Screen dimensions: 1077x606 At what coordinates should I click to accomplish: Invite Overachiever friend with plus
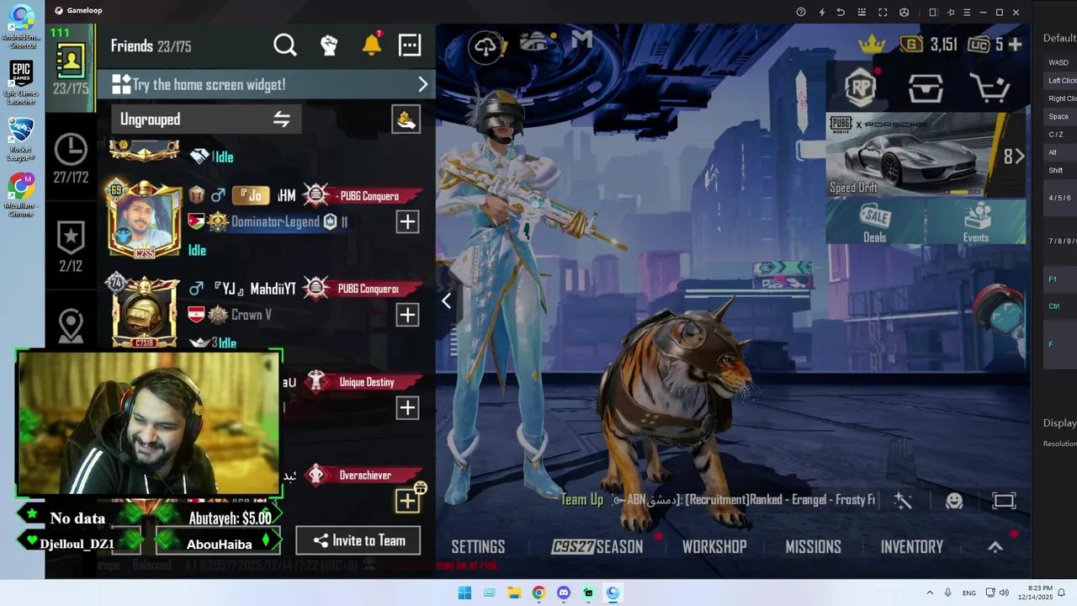click(407, 500)
